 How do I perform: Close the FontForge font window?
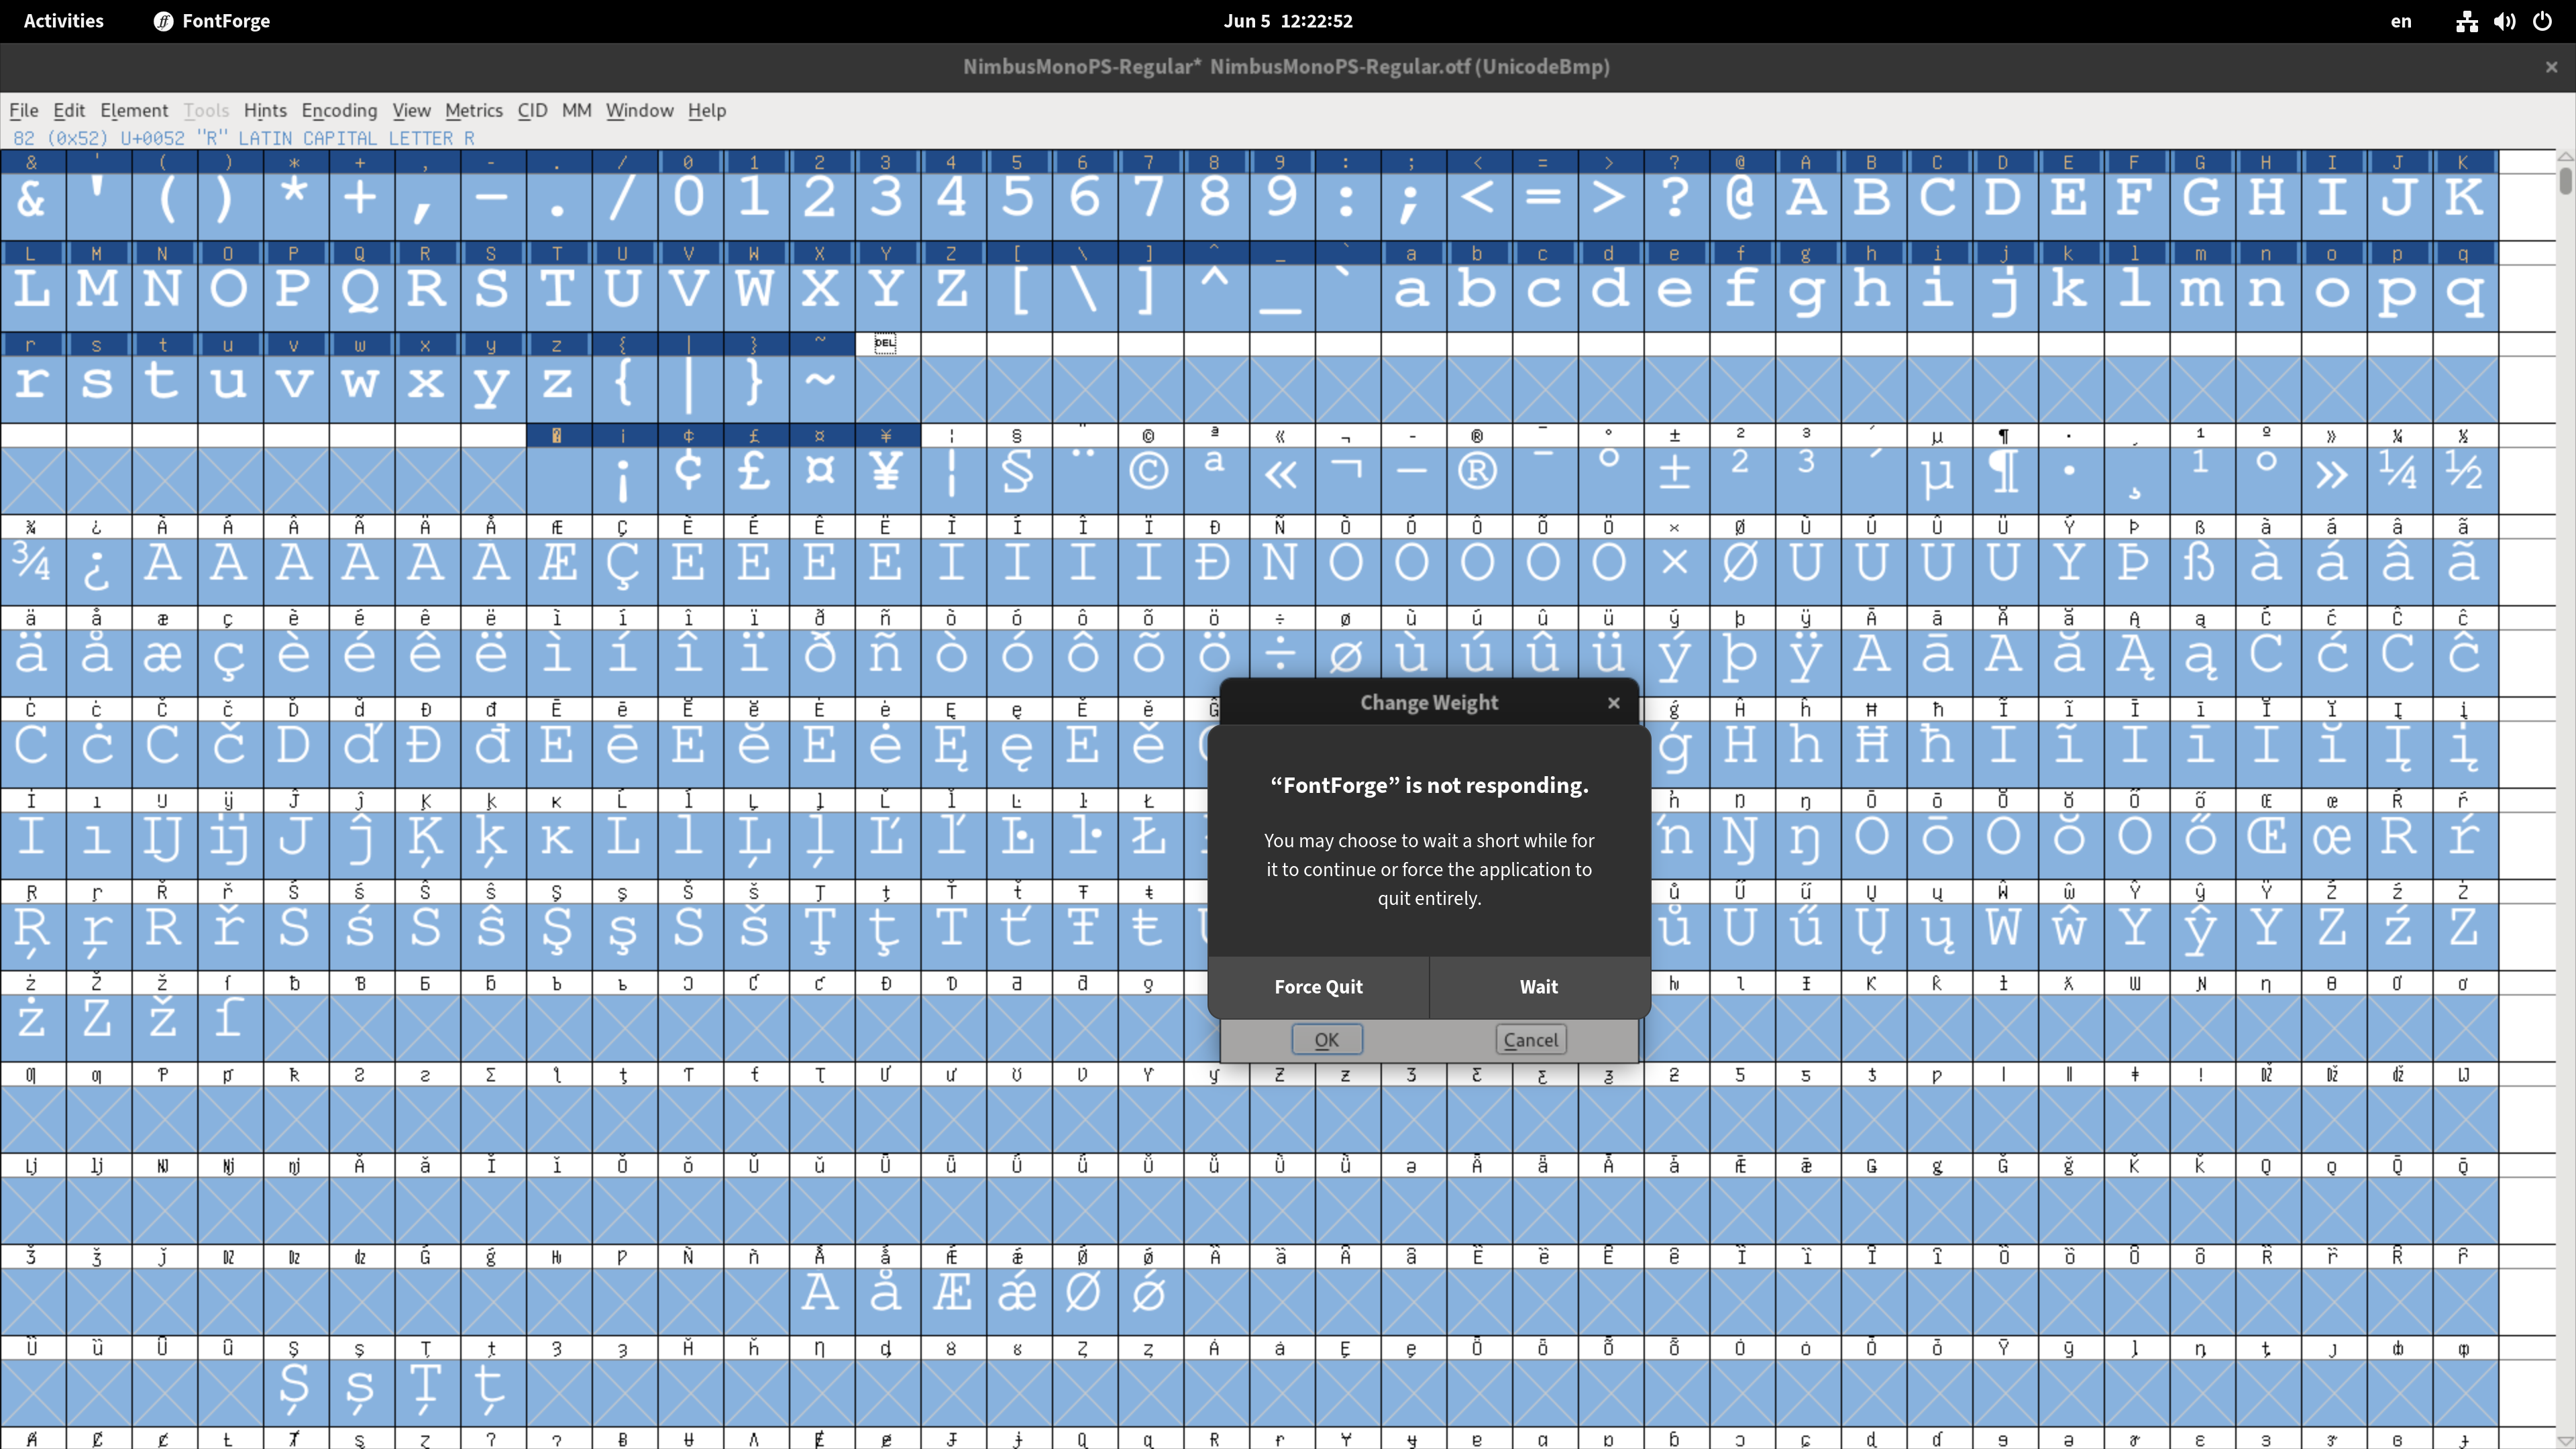[2551, 67]
